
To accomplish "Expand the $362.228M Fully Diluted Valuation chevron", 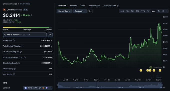I will [x=51, y=46].
